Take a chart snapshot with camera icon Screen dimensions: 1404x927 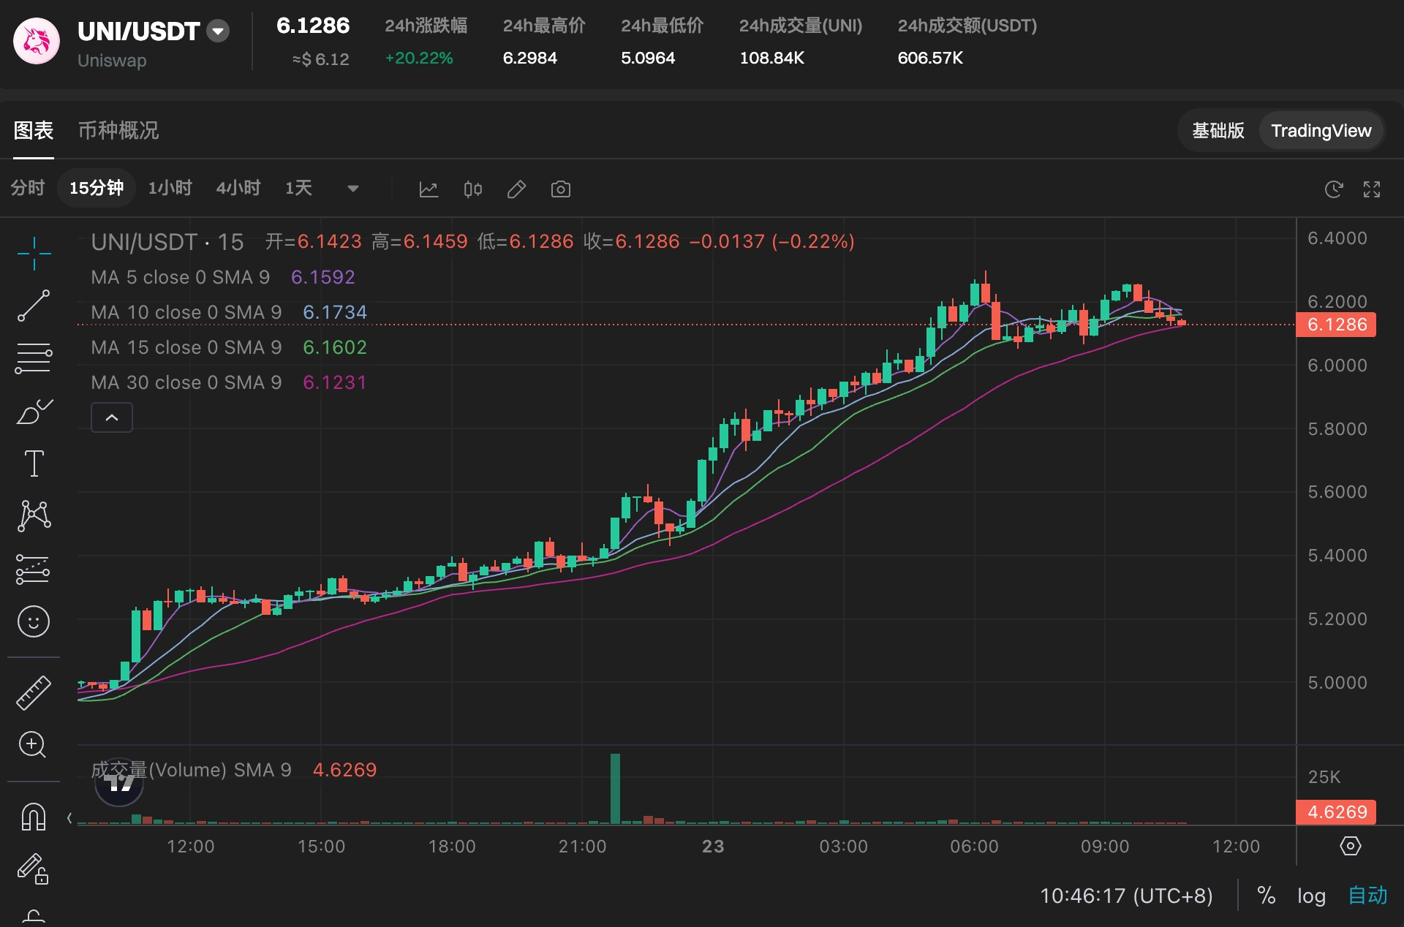[561, 189]
